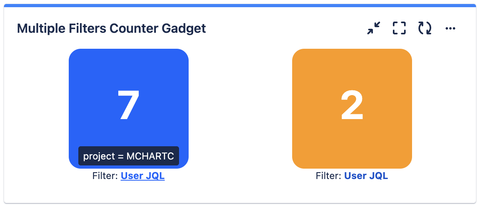Click the "Filter:" label below the orange tile
This screenshot has width=480, height=207.
329,176
